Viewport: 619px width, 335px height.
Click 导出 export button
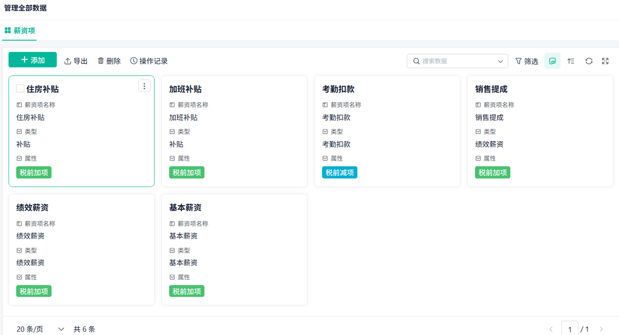pos(76,61)
